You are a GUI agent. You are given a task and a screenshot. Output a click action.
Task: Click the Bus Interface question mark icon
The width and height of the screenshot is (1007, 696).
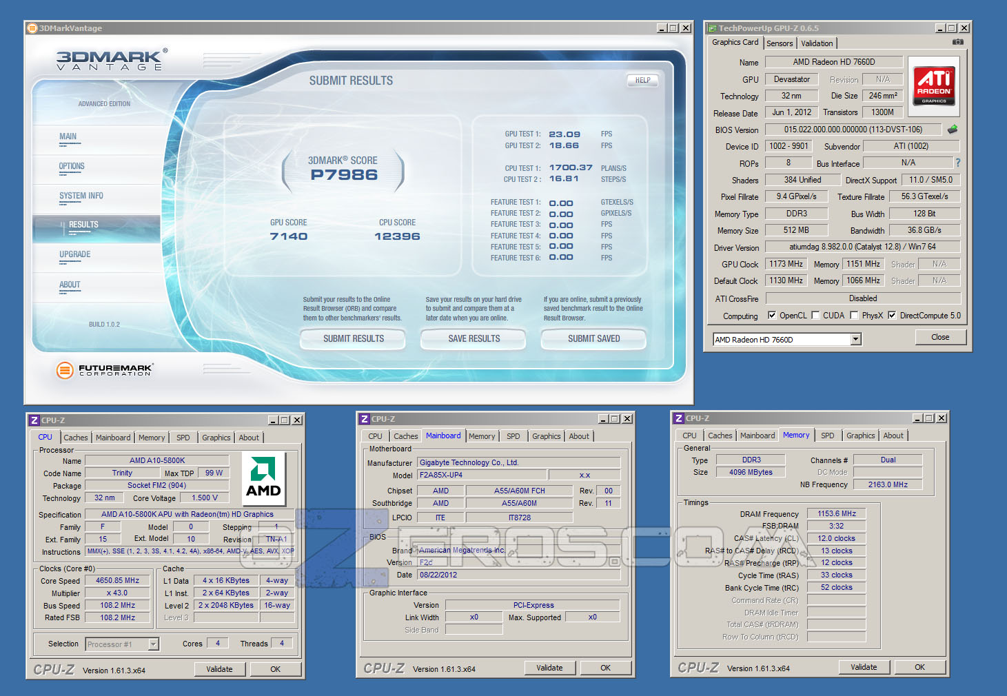tap(957, 163)
